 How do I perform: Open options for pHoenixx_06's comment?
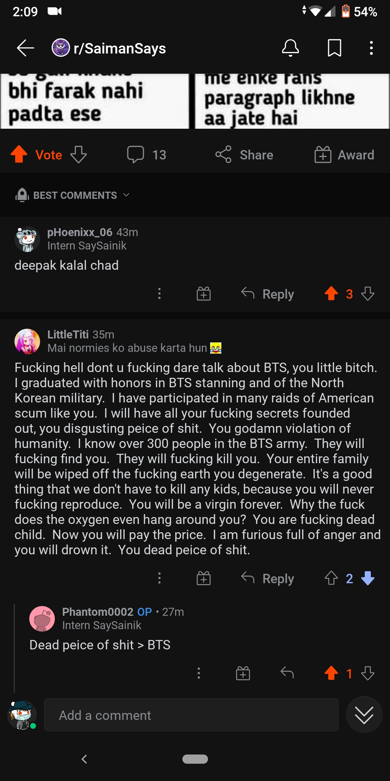coord(159,294)
